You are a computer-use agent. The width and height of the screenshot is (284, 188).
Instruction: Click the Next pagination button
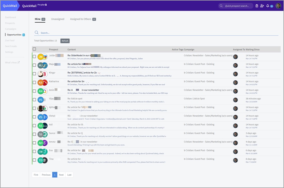(61, 175)
